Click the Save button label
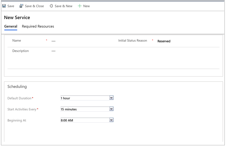 click(11, 6)
